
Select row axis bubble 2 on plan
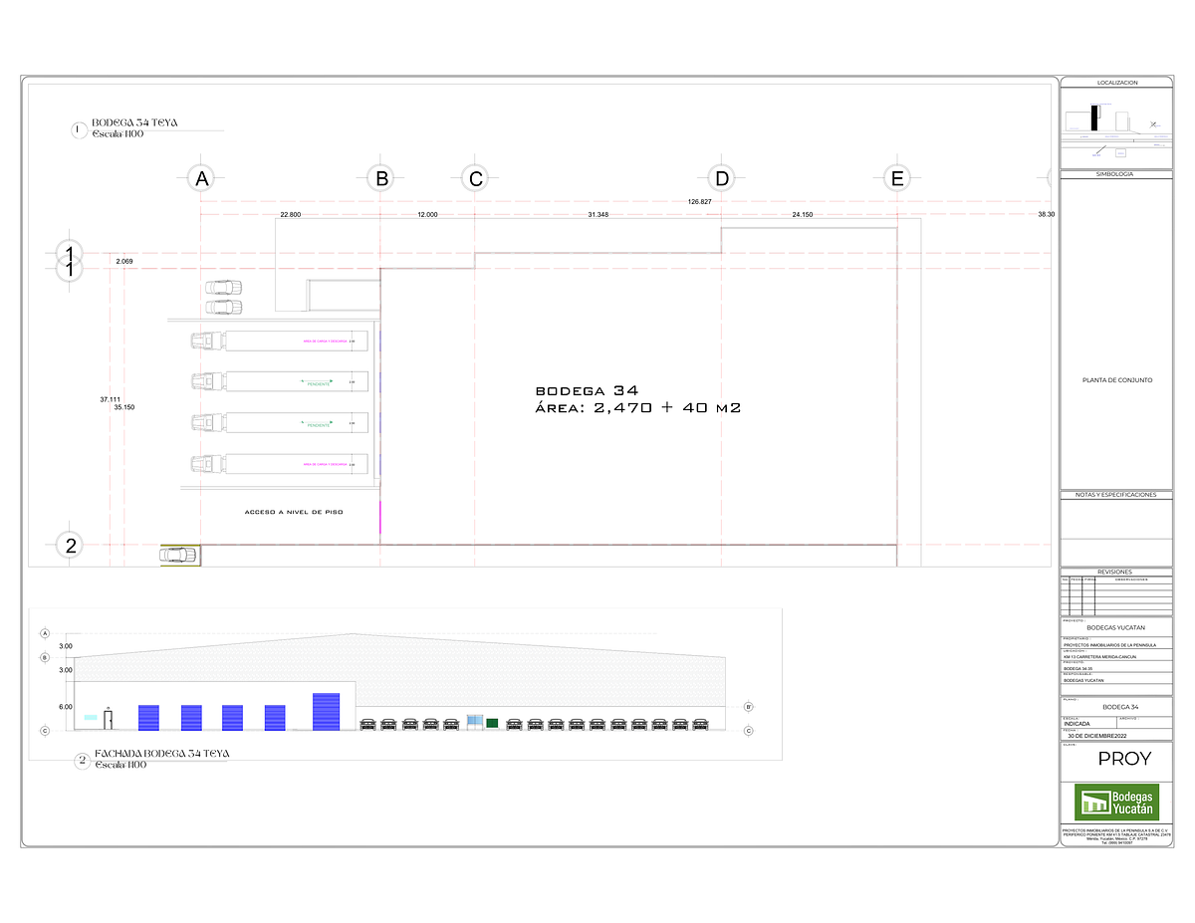(70, 545)
